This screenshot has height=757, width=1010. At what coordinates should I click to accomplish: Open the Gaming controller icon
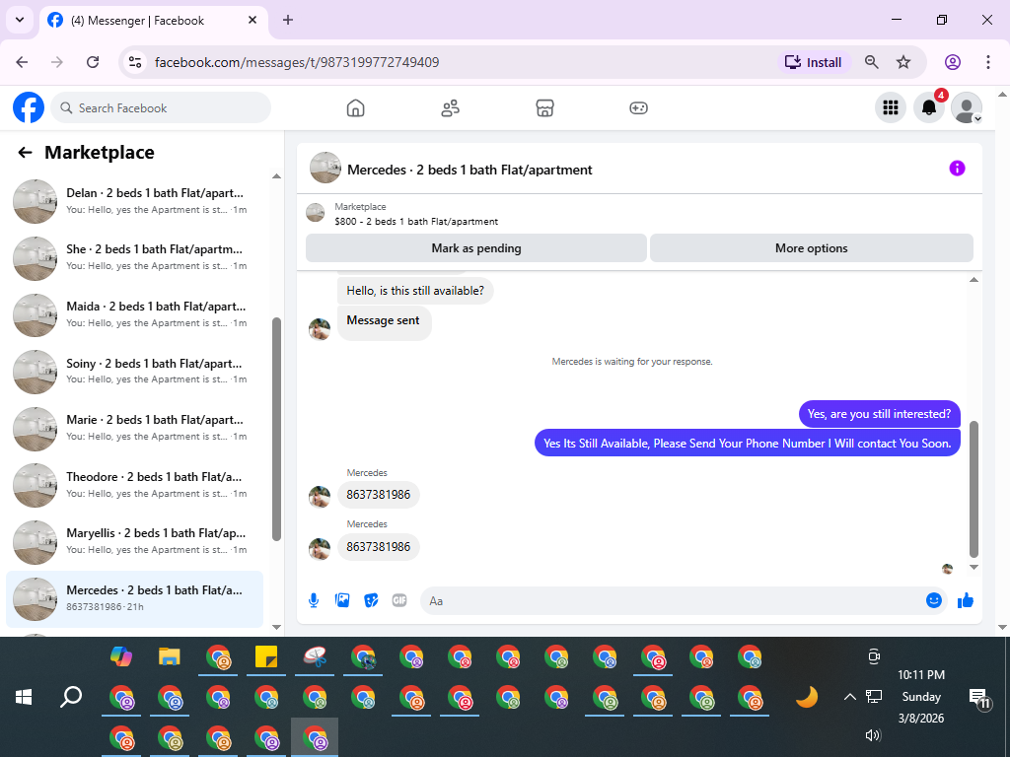[638, 108]
